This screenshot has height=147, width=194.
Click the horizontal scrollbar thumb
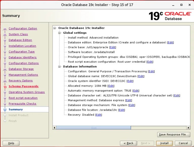pyautogui.click(x=94, y=128)
